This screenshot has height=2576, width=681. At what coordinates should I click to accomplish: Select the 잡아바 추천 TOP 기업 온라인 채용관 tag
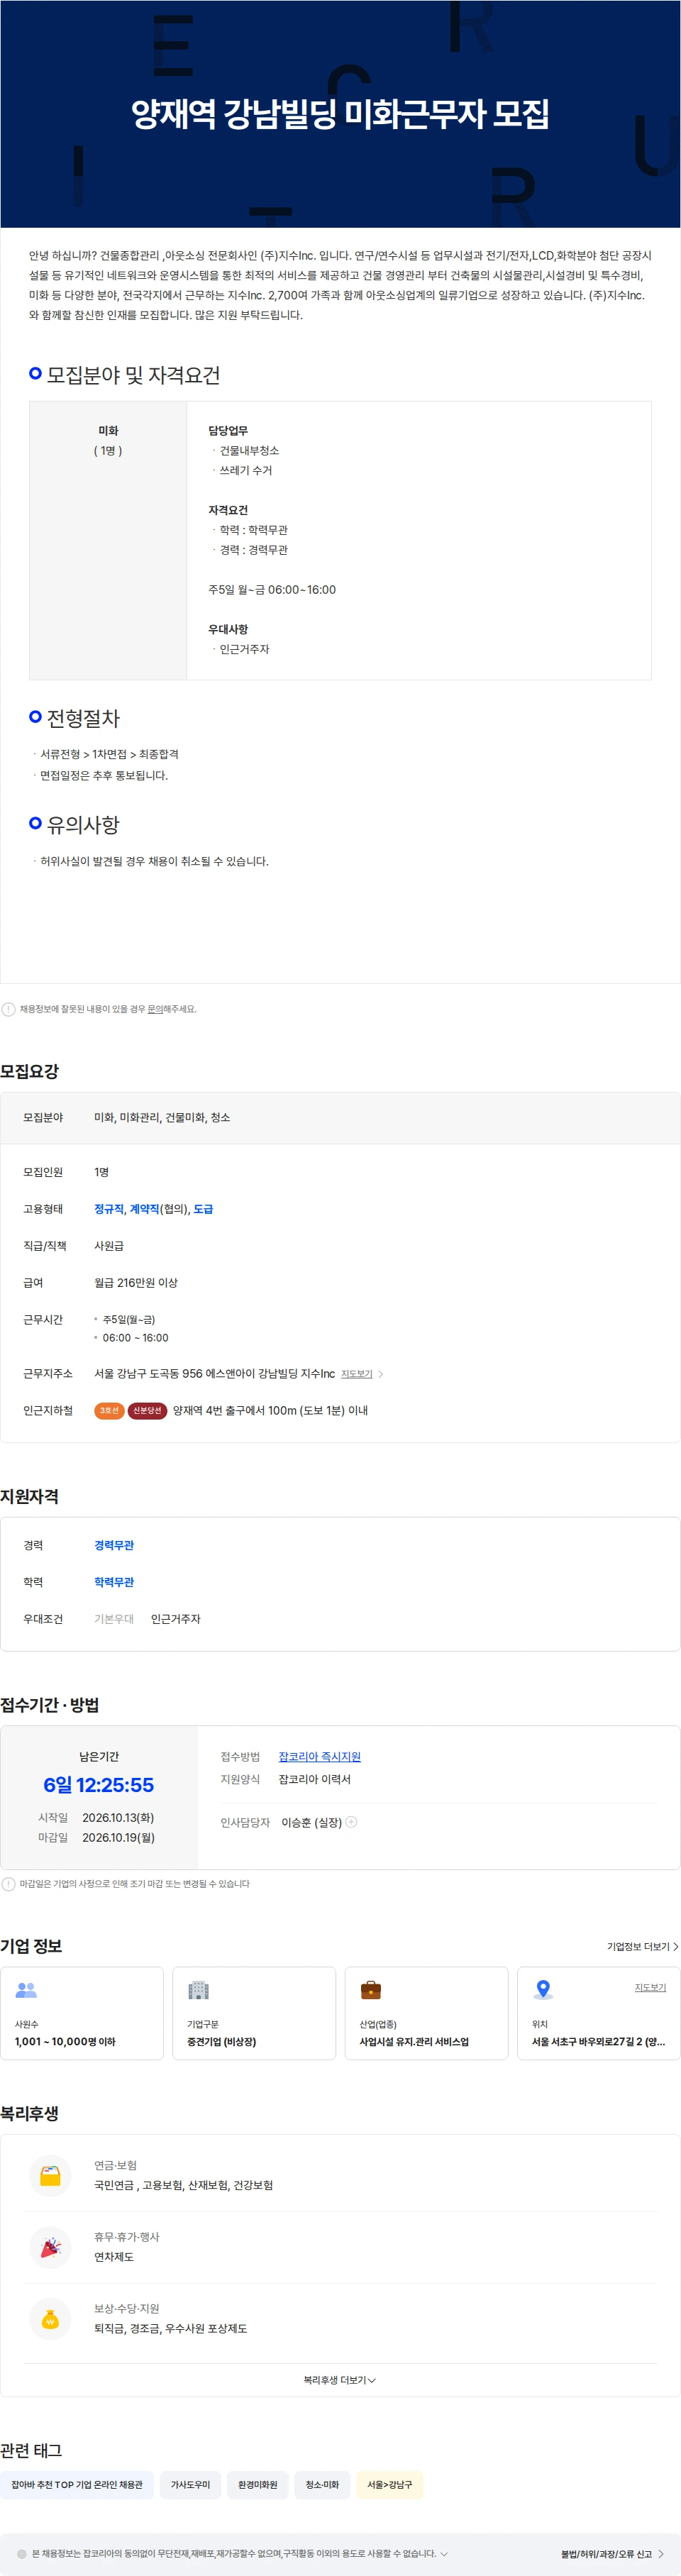click(x=77, y=2484)
